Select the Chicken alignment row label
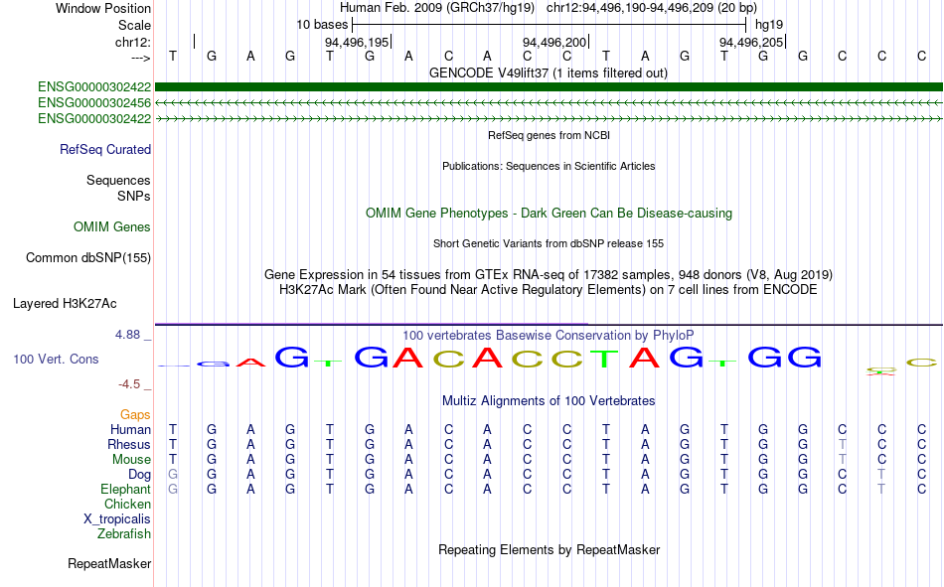Screen dimensions: 944x587 (127, 505)
